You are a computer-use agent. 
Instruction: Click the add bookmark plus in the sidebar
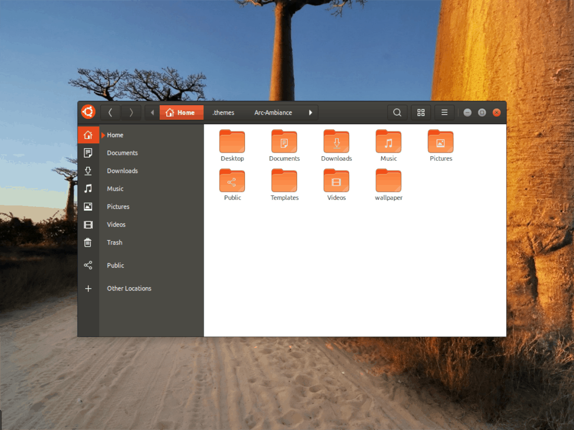coord(88,288)
